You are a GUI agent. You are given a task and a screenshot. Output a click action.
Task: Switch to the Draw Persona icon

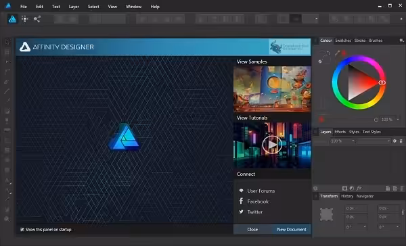(x=12, y=19)
